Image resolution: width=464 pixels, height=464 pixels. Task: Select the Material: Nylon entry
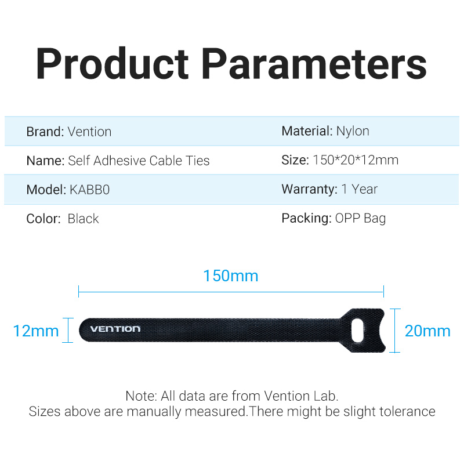pyautogui.click(x=325, y=131)
